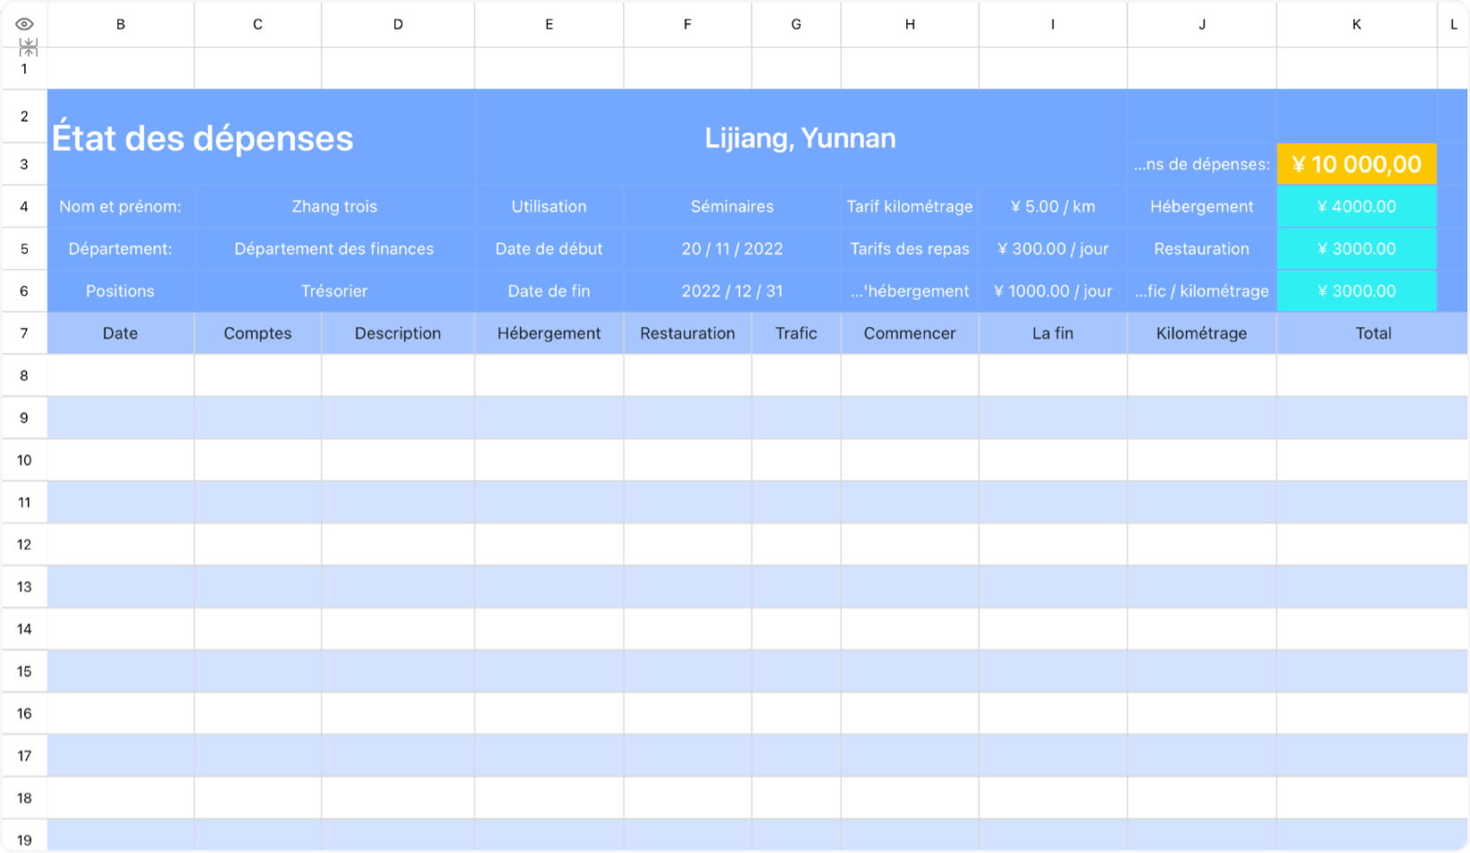Click the 'La fin' column header cell
The width and height of the screenshot is (1470, 853).
[x=1053, y=333]
